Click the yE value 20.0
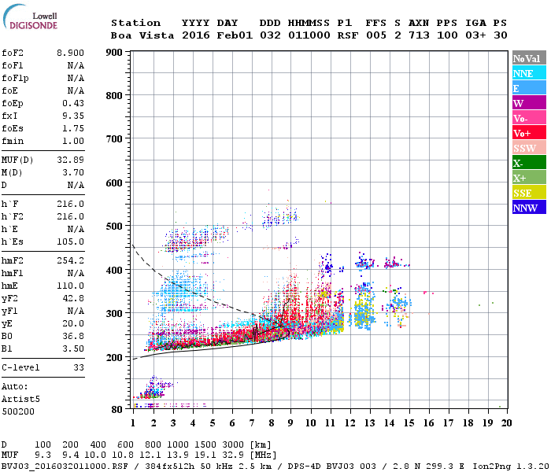Image resolution: width=551 pixels, height=472 pixels. [x=73, y=323]
